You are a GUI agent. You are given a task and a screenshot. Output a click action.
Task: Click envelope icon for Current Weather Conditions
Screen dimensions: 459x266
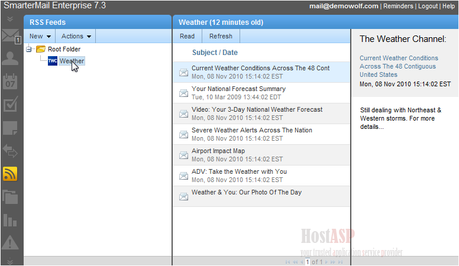tap(183, 72)
